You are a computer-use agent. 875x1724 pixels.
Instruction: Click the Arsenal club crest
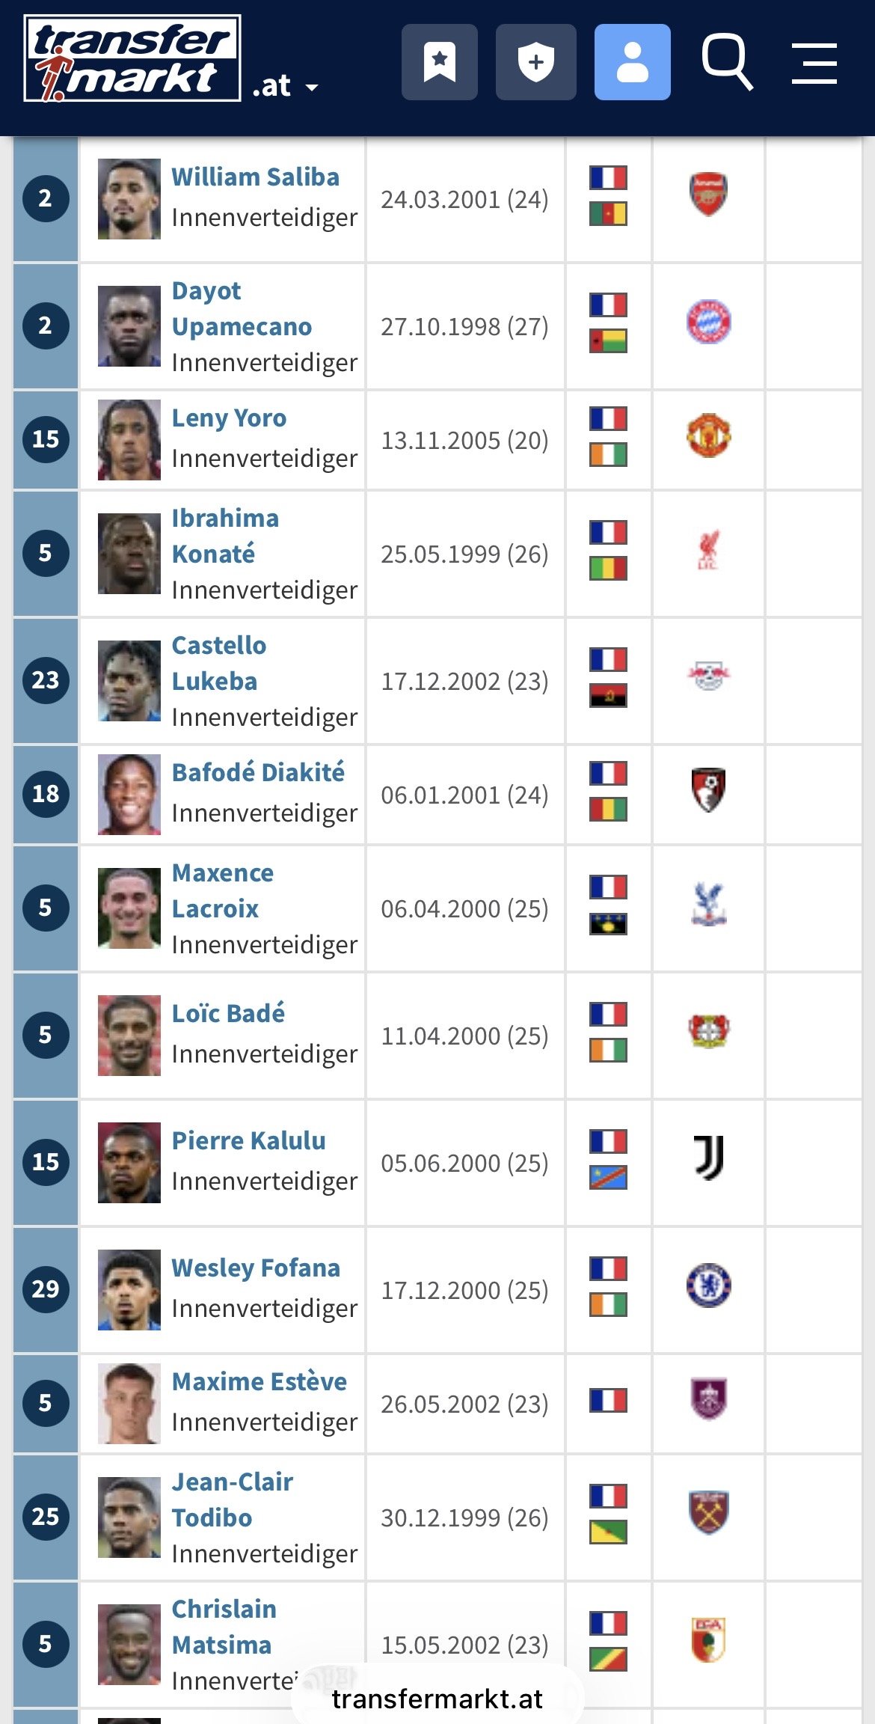pos(708,194)
